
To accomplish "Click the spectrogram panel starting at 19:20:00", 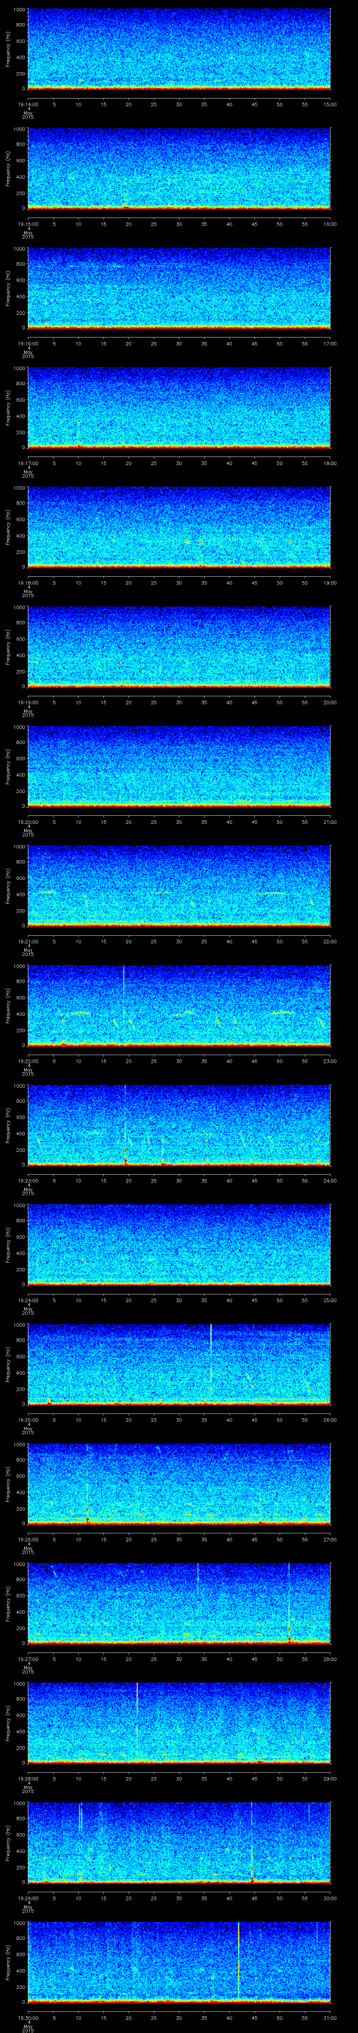I will pos(179,766).
